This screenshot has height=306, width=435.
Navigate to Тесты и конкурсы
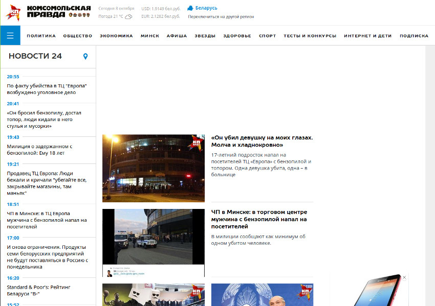click(310, 36)
